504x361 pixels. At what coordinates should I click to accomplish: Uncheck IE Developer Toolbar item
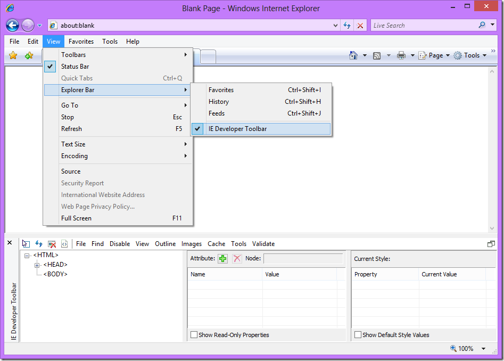point(261,129)
